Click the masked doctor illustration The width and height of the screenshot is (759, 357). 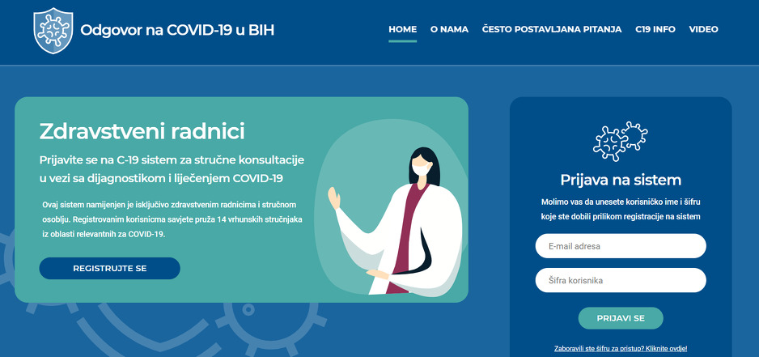click(x=396, y=220)
